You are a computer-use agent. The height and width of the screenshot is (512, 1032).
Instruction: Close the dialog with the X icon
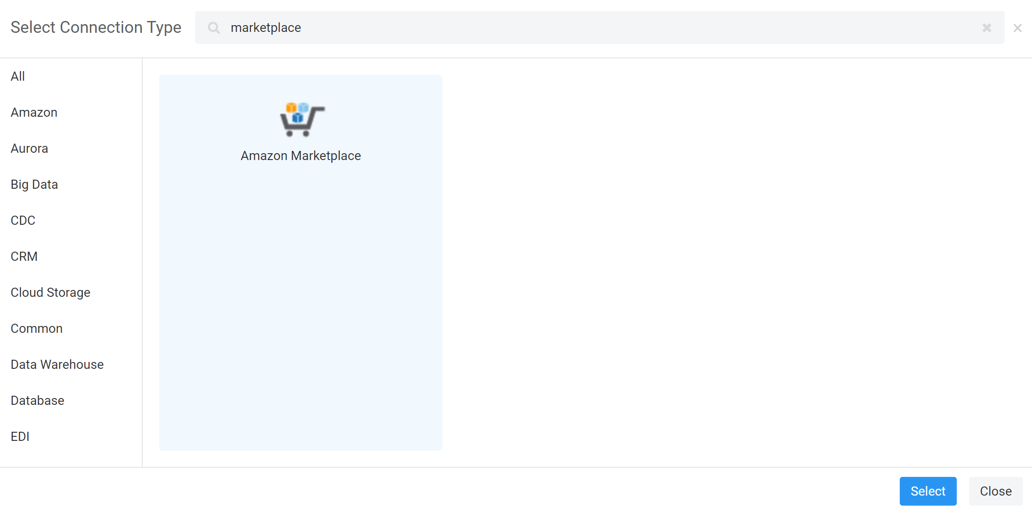[1017, 28]
